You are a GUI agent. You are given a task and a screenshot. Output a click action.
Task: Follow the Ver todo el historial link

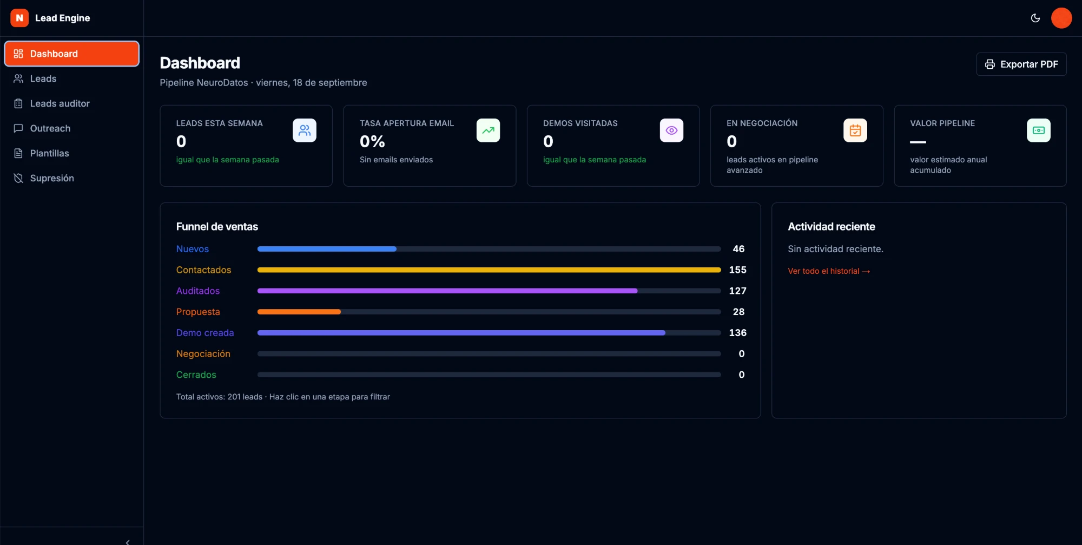click(x=828, y=271)
